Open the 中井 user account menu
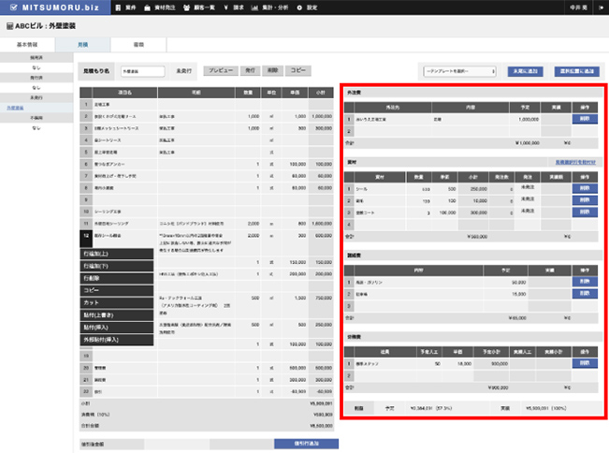 tap(579, 7)
